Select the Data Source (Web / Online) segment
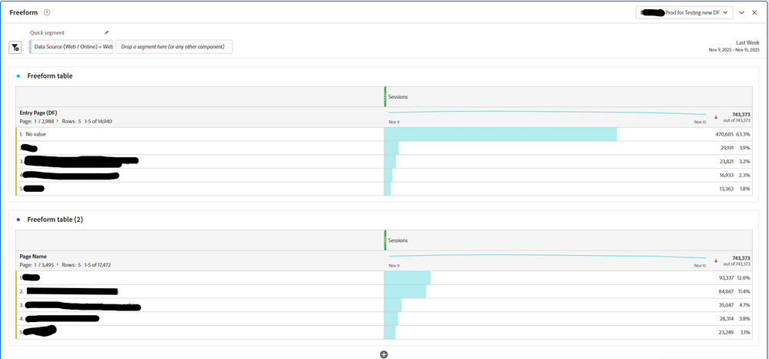The height and width of the screenshot is (359, 769). pyautogui.click(x=71, y=46)
